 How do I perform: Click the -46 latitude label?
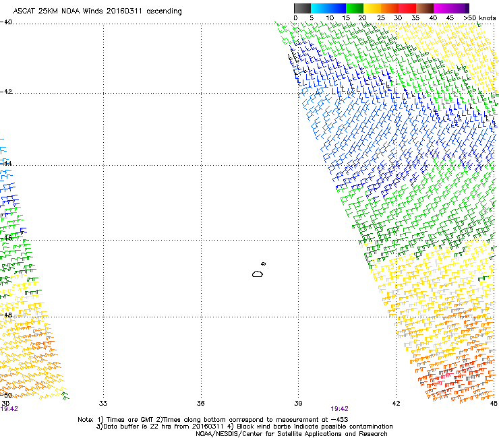[x=6, y=238]
